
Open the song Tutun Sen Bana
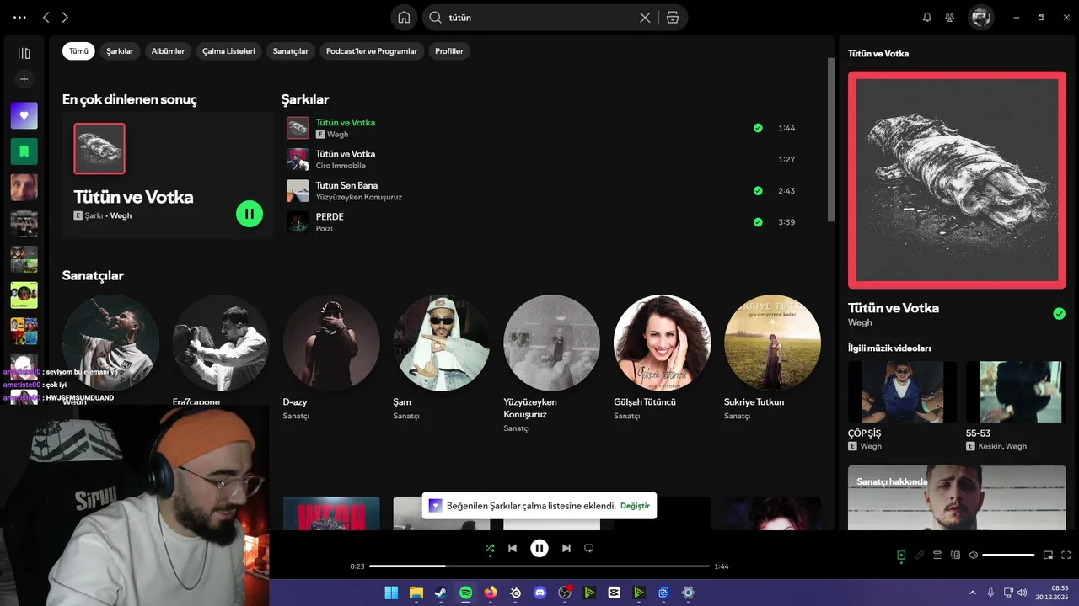346,185
